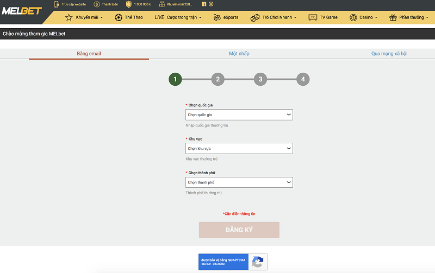Image resolution: width=435 pixels, height=273 pixels.
Task: Expand the Chọn khu vực dropdown
Action: pos(239,148)
